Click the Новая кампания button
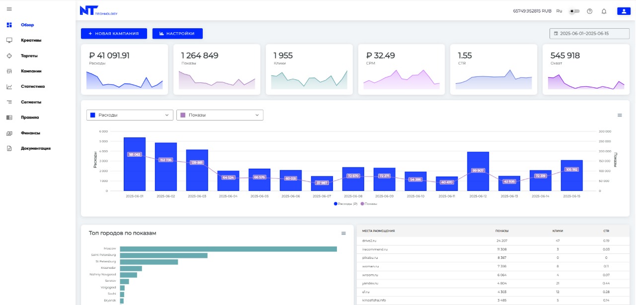Viewport: 636px width, 305px height. point(114,34)
